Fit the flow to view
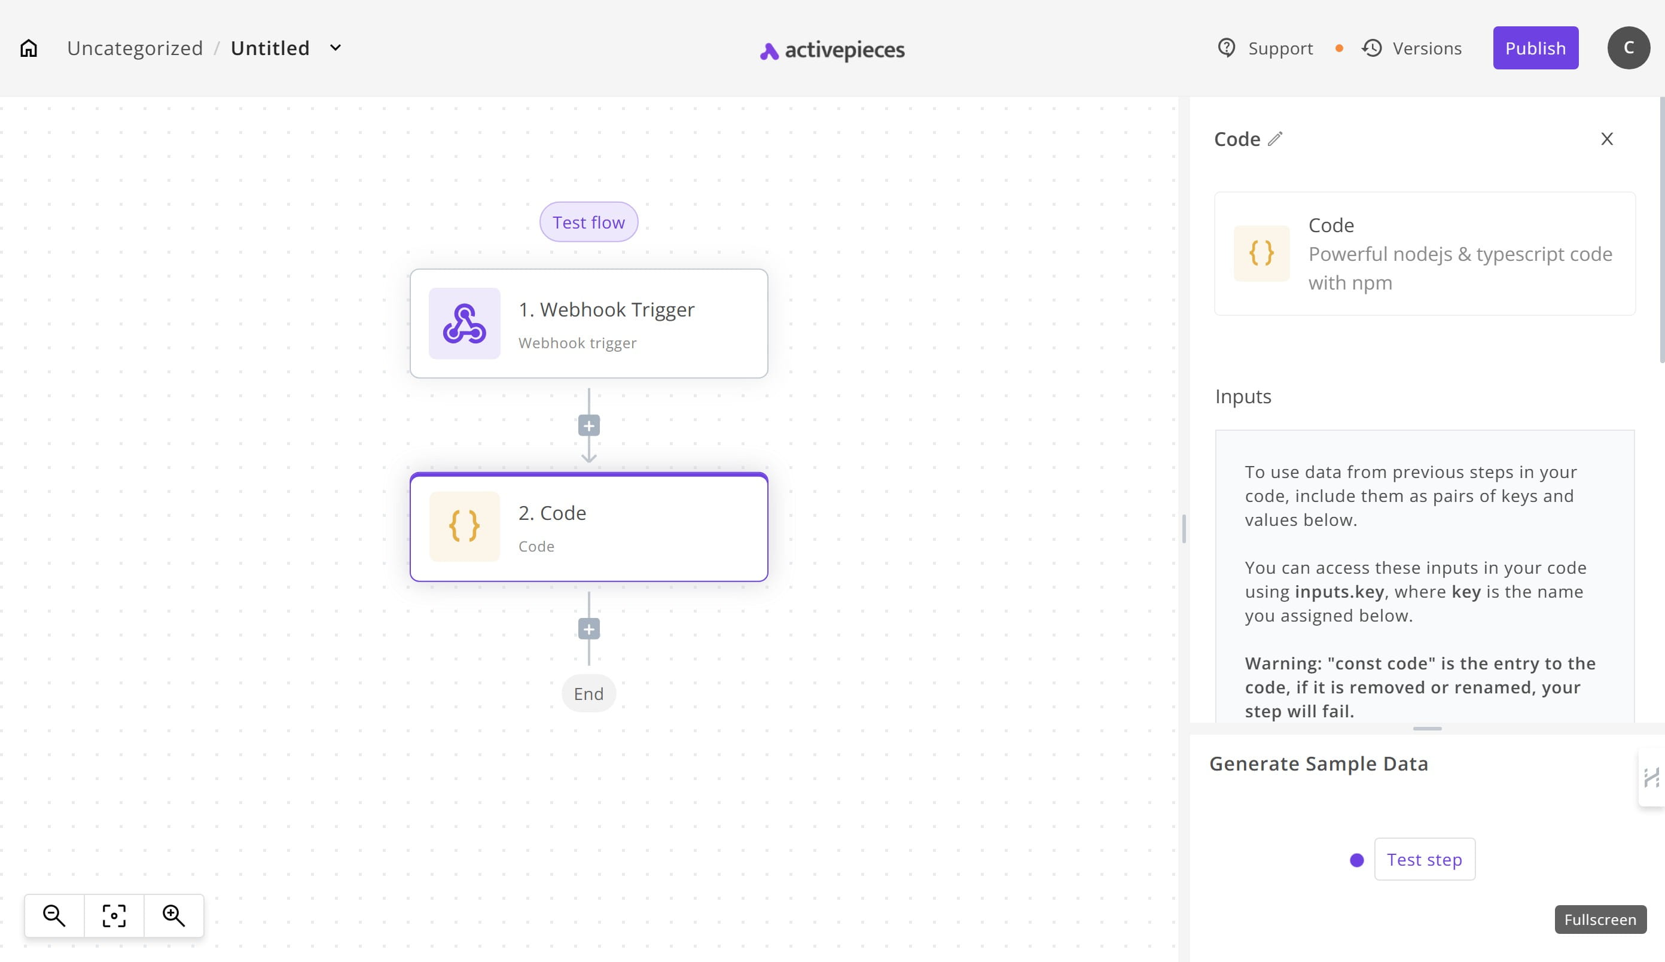 pos(114,916)
